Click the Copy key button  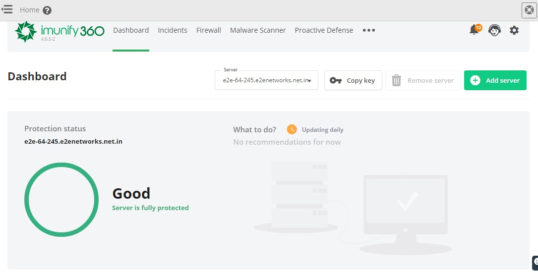click(353, 80)
